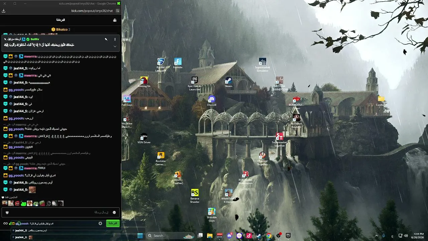Open Steam from the taskbar
Viewport: 428px width, 241px height.
pyautogui.click(x=259, y=236)
